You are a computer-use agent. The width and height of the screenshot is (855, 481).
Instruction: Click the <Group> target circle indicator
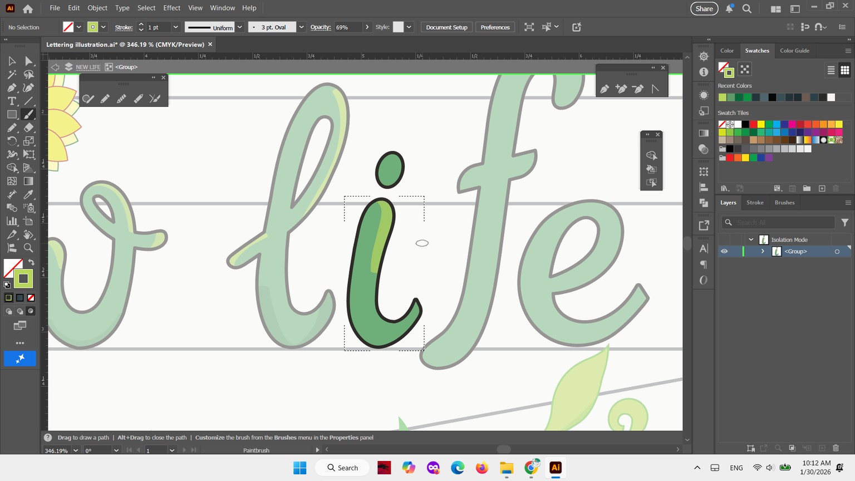[x=837, y=252]
